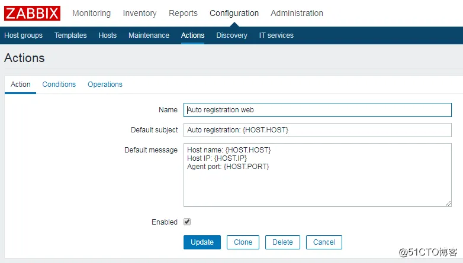Open the Monitoring menu
Viewport: 463px width, 263px height.
[x=92, y=13]
